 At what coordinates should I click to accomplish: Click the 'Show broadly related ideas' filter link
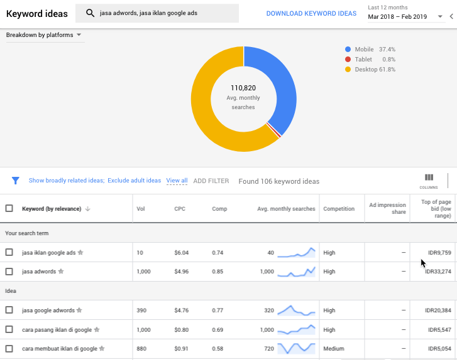(67, 180)
